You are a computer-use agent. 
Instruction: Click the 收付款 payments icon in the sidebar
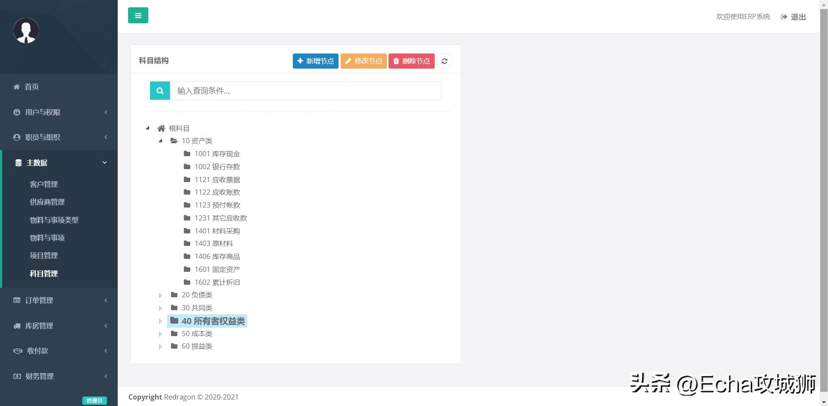pyautogui.click(x=17, y=351)
